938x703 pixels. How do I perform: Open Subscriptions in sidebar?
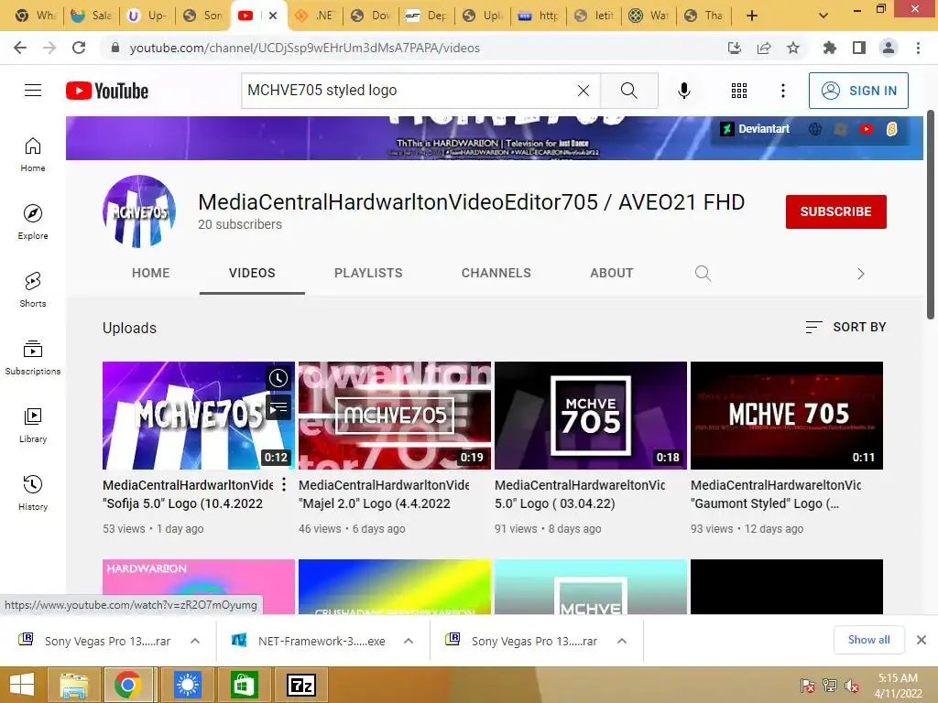33,357
